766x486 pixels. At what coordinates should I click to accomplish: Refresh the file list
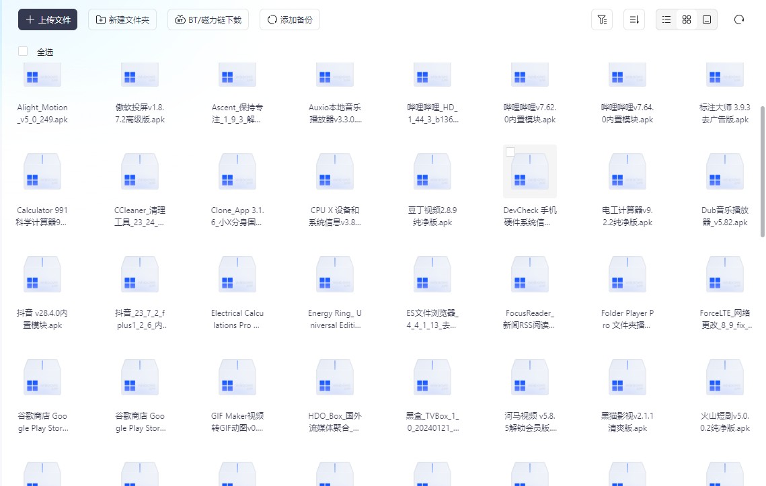click(x=739, y=19)
